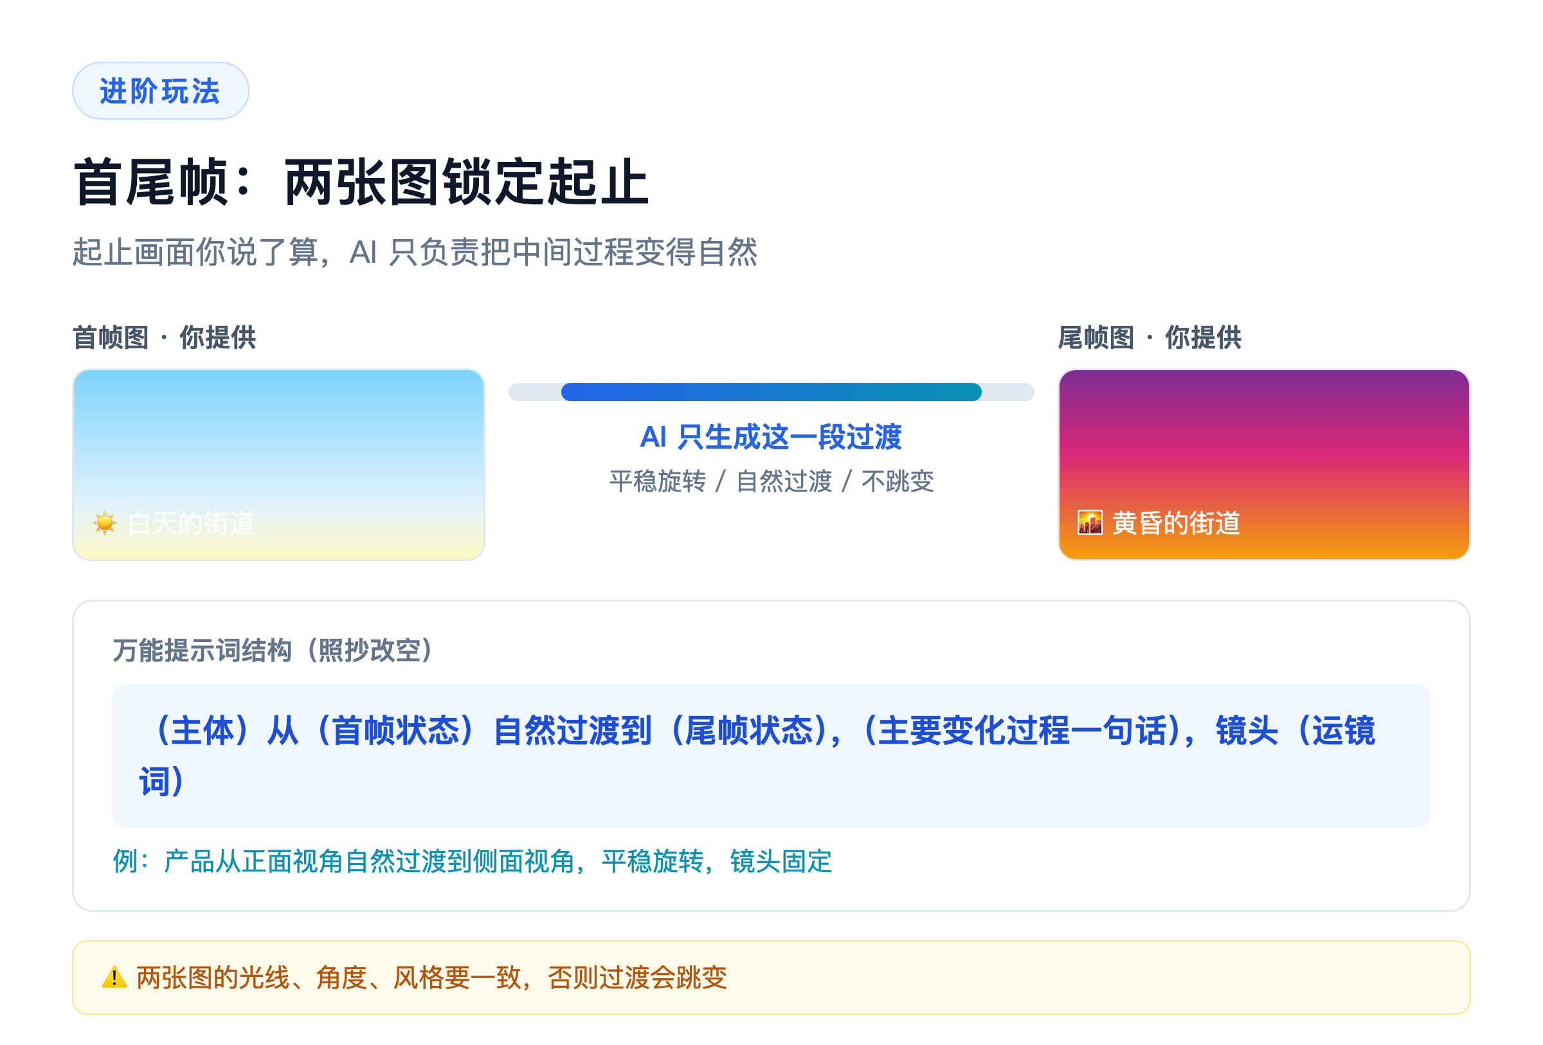Click the yellow warning banner about 光线、角度、风格
The height and width of the screenshot is (1045, 1543).
click(x=771, y=978)
